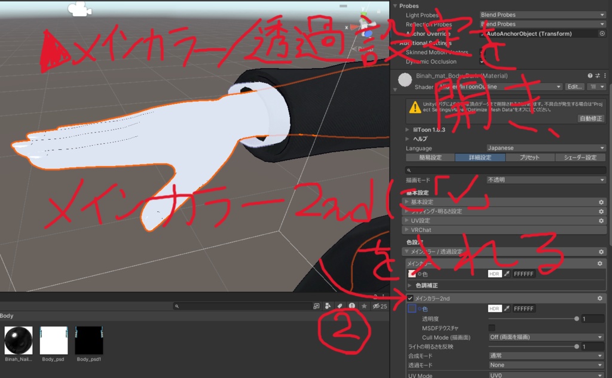Click the favorites star icon in Project toolbar
612x378 pixels.
point(364,305)
